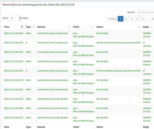This screenshot has height=129, width=154.
Task: Go to page 2 of results
Action: click(x=126, y=19)
